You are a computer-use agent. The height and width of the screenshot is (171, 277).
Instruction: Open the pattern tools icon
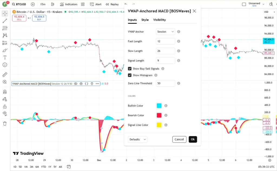[5, 35]
